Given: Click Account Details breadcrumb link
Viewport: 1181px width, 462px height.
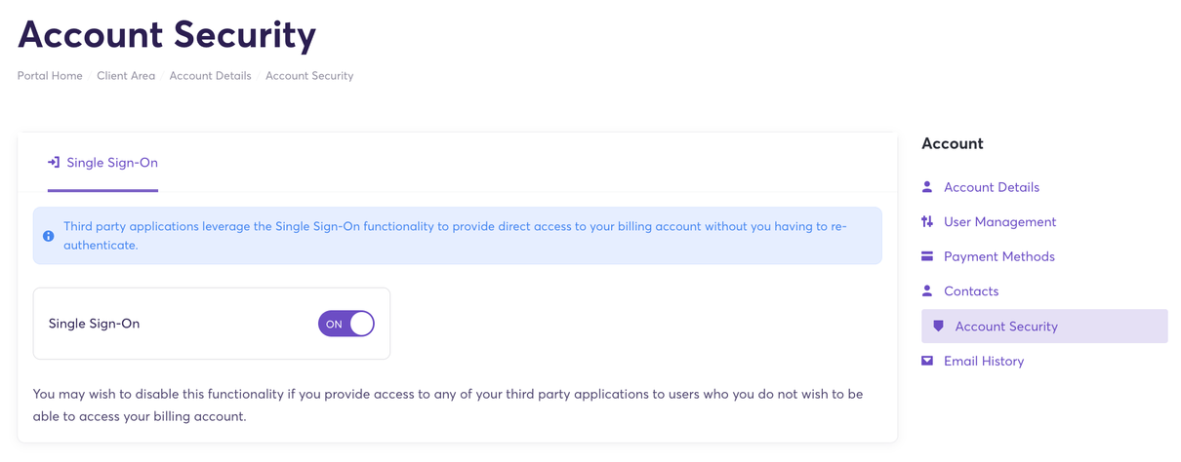Looking at the screenshot, I should (x=210, y=76).
